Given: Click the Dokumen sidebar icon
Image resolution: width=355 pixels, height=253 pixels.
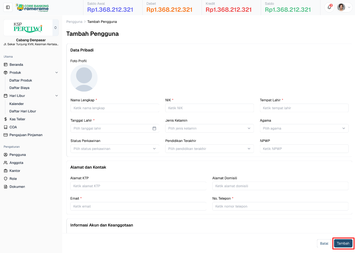Looking at the screenshot, I should point(6,187).
